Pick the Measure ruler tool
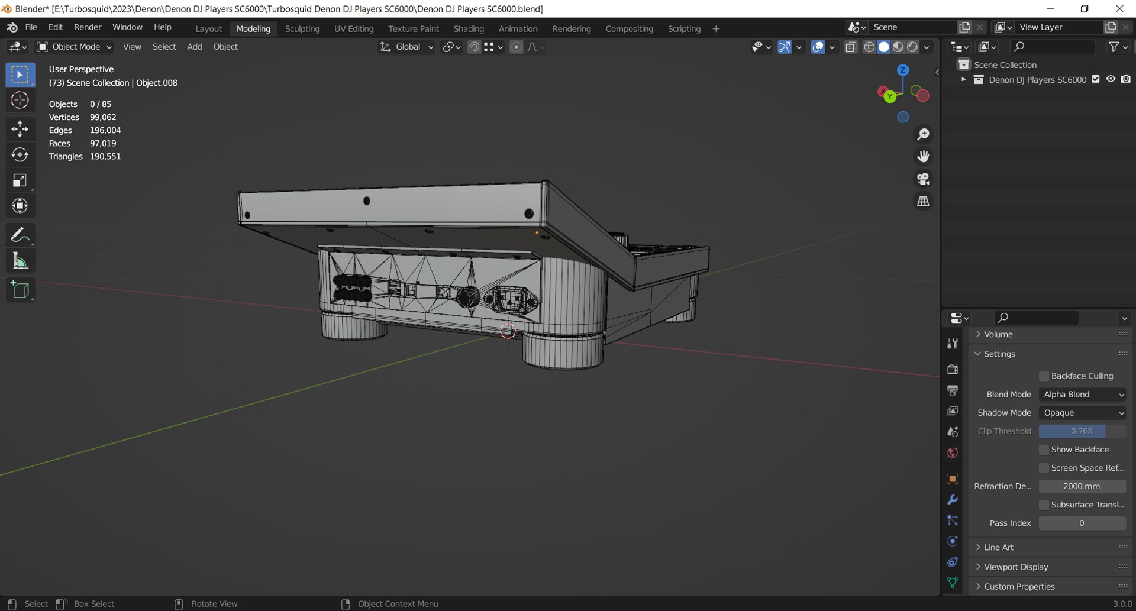Image resolution: width=1136 pixels, height=611 pixels. point(20,261)
